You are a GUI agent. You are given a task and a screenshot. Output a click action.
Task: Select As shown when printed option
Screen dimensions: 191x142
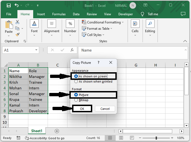[x=93, y=81]
